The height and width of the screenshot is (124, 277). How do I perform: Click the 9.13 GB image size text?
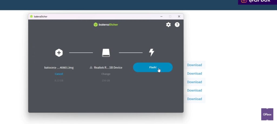click(x=59, y=81)
